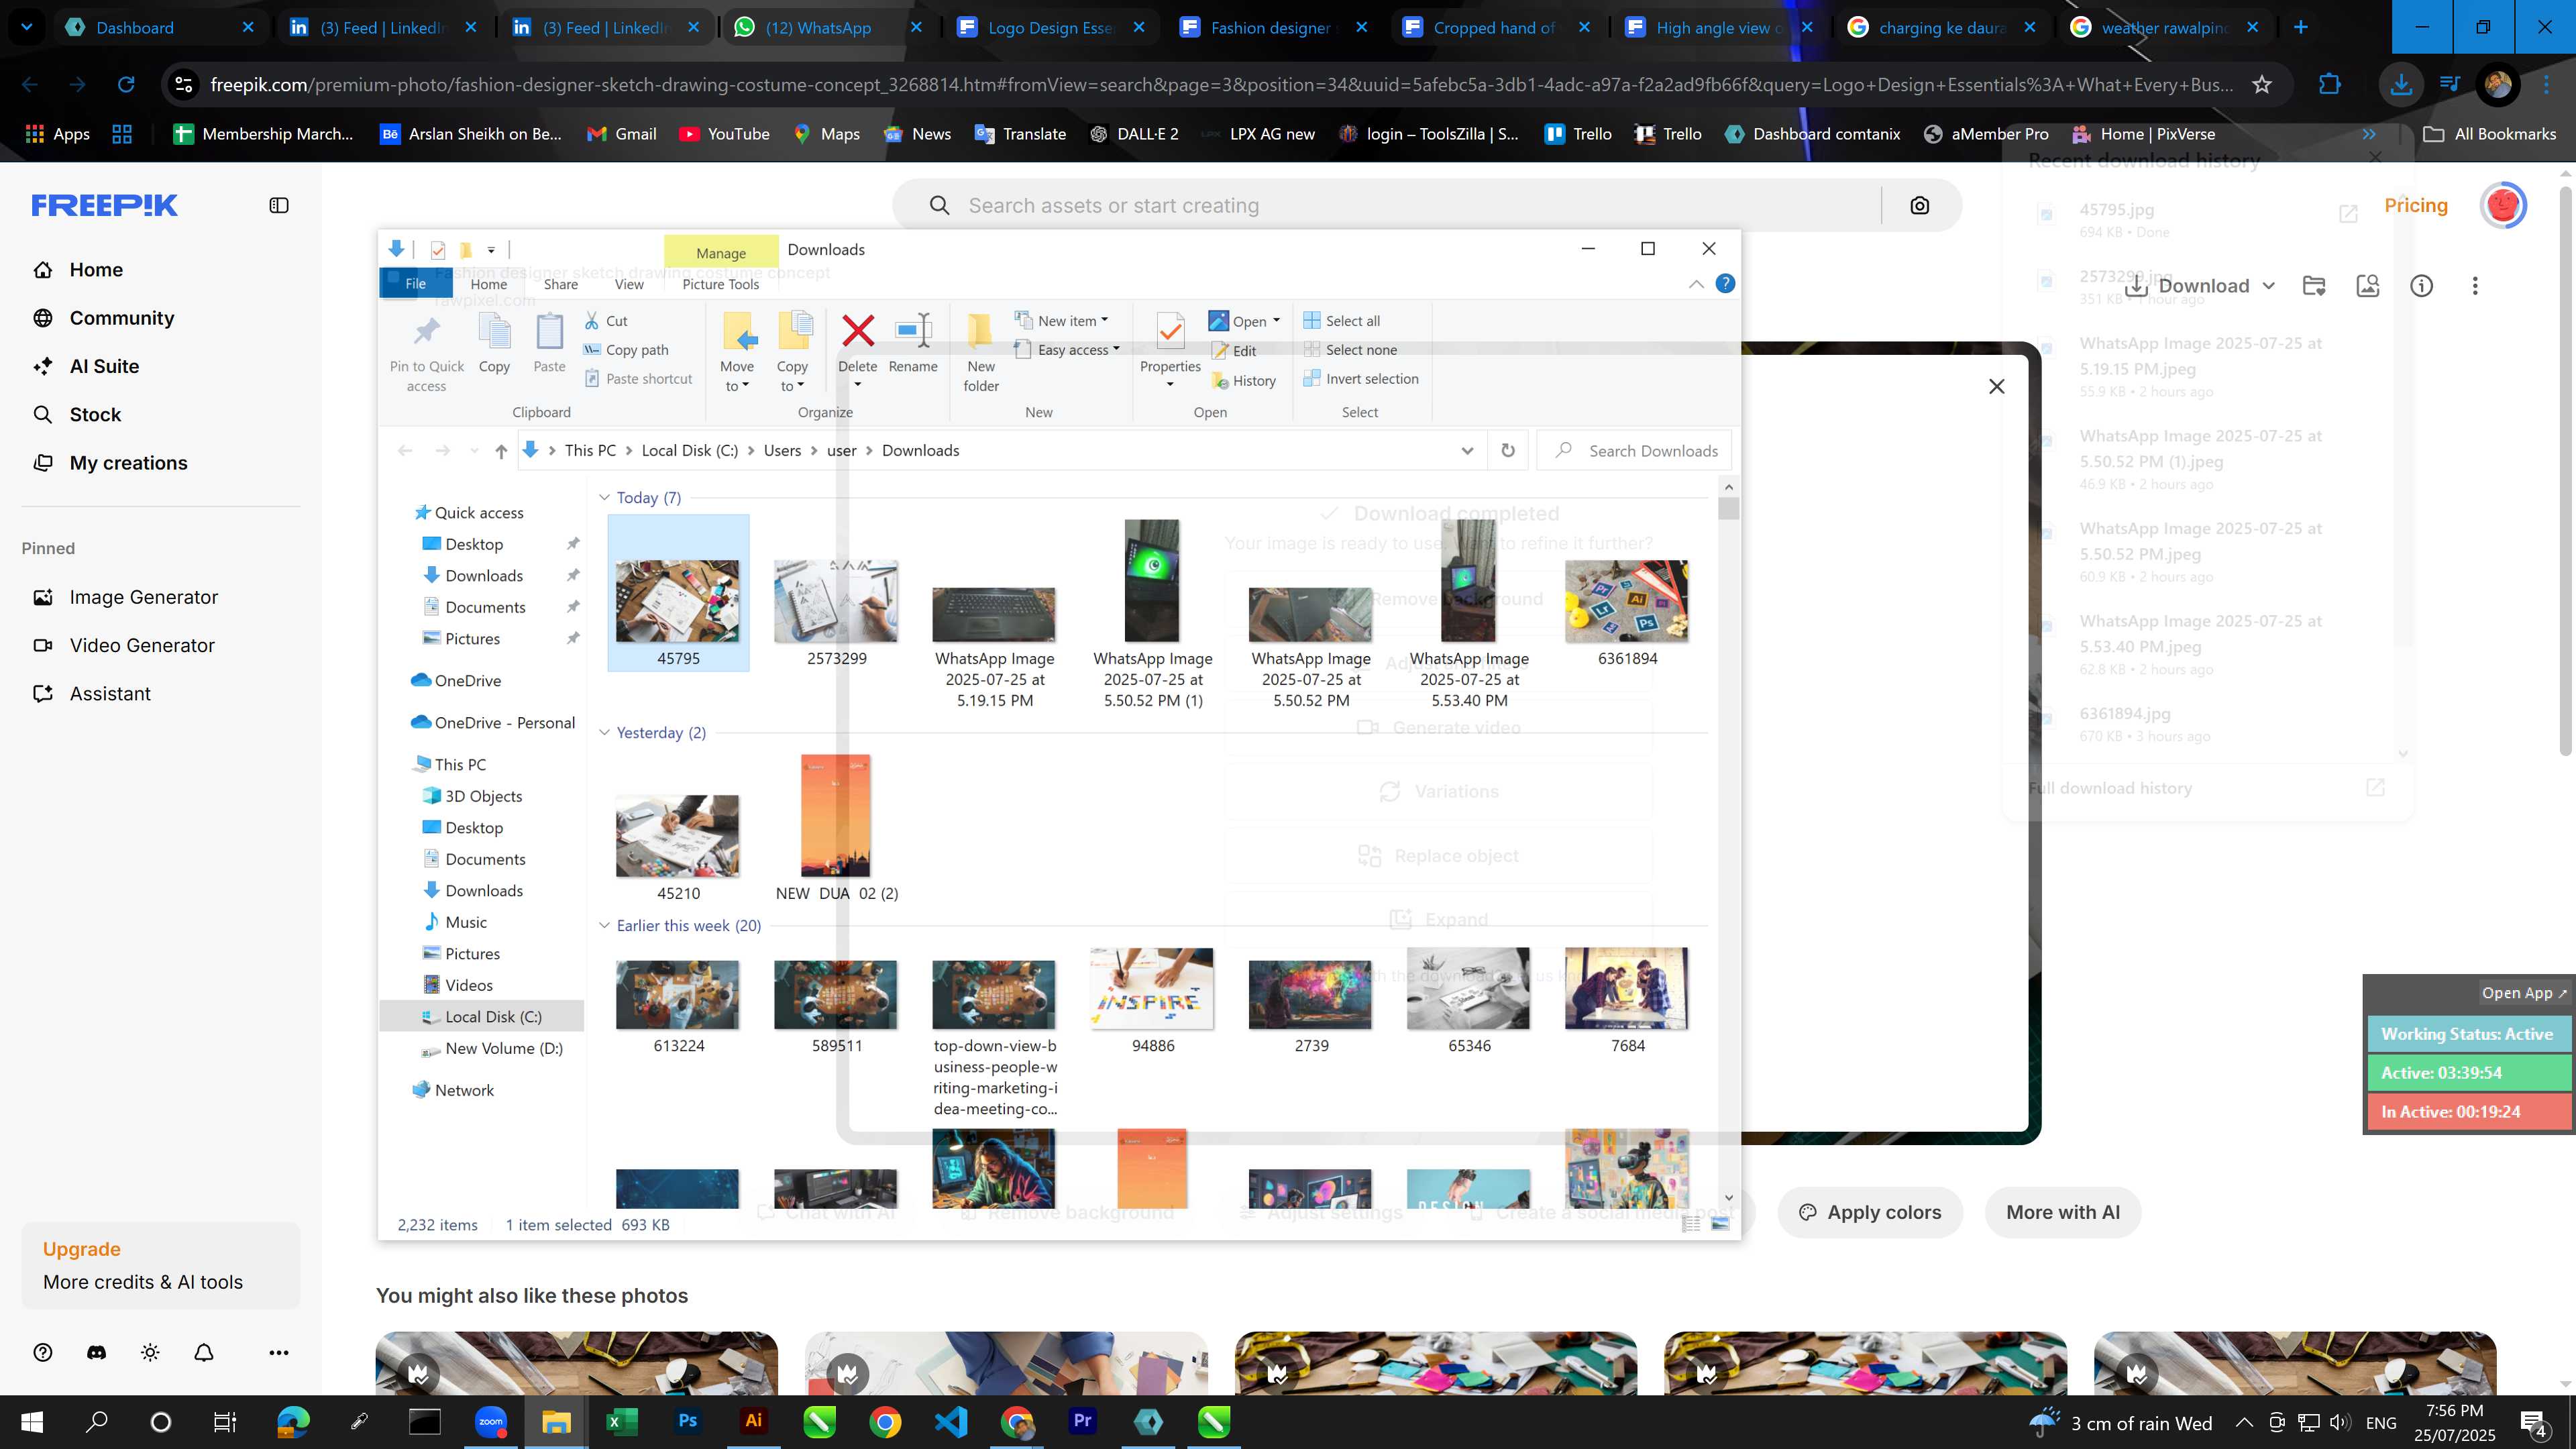2576x1449 pixels.
Task: Click Select none in the ribbon
Action: pos(1350,350)
